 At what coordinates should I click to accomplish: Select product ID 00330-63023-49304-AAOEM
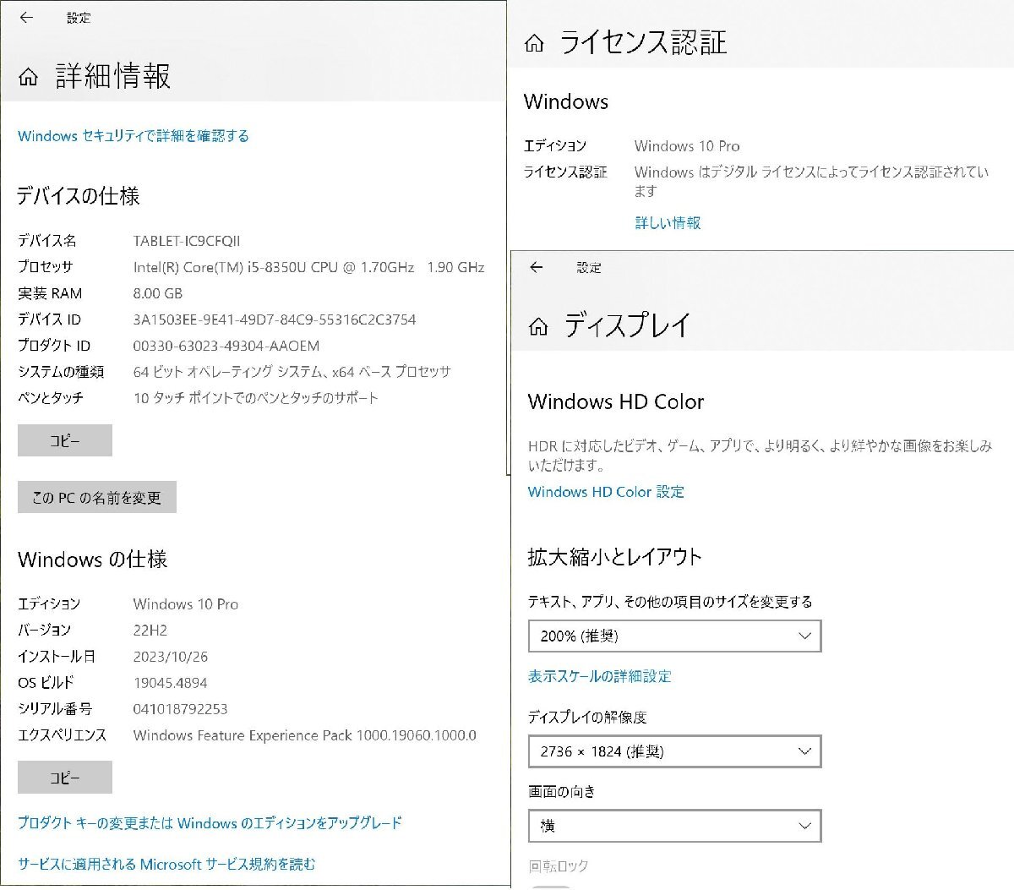pyautogui.click(x=226, y=346)
